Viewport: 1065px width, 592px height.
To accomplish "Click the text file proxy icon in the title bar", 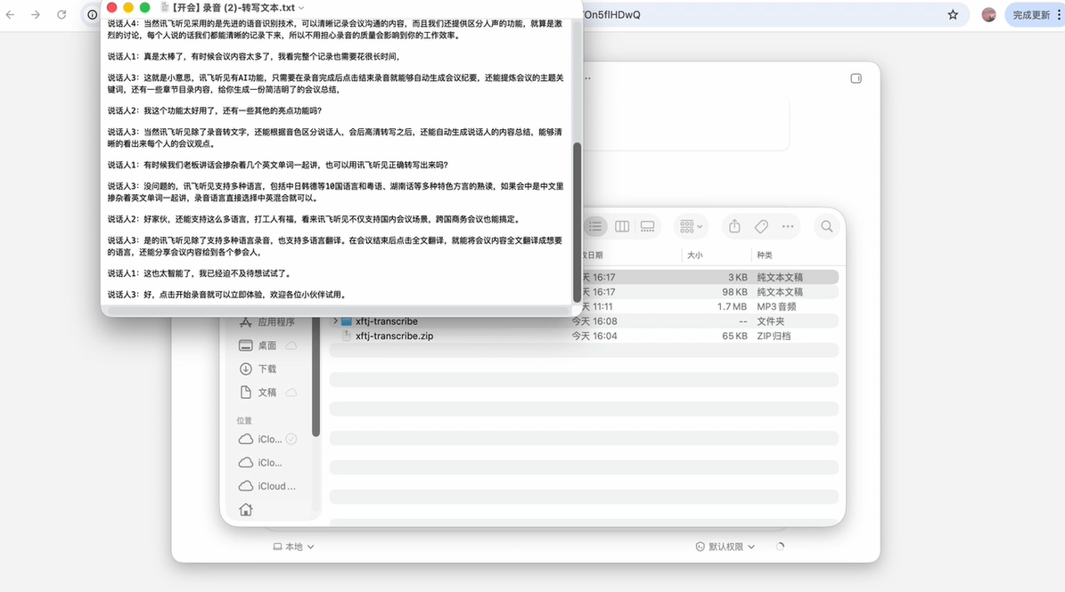I will [x=164, y=7].
